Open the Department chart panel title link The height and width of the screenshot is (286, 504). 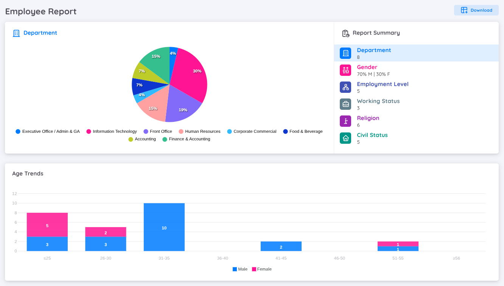pos(40,33)
